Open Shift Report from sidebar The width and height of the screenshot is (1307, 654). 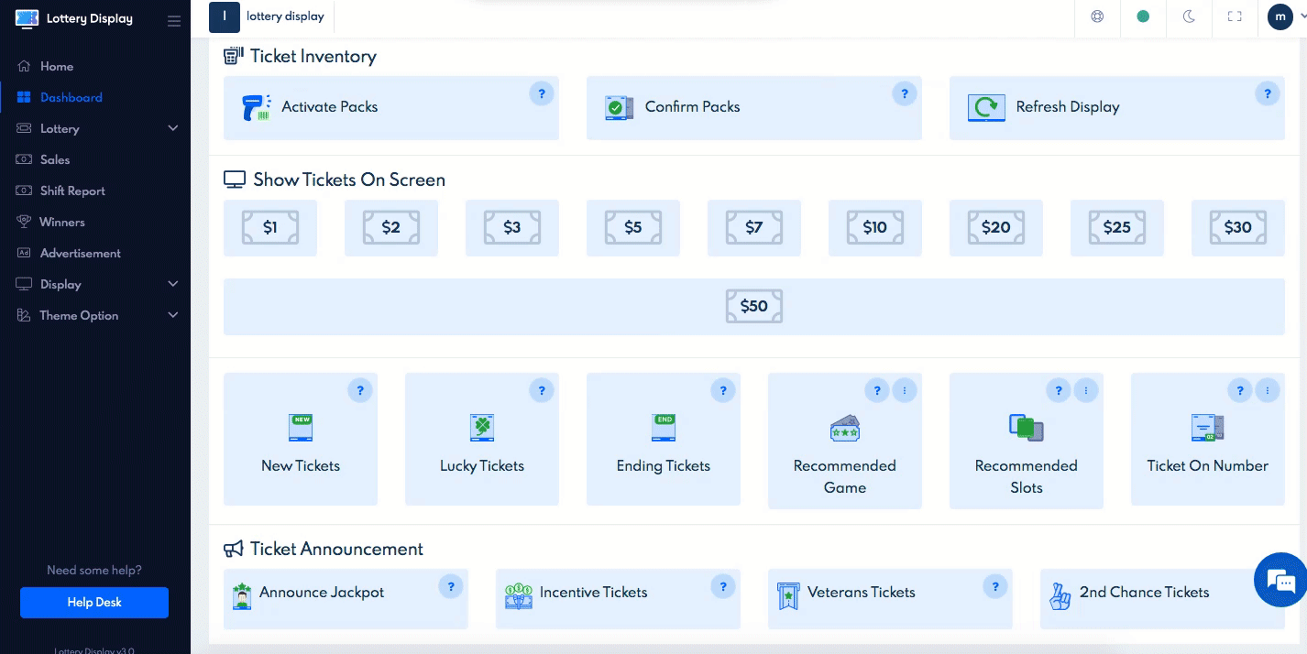pos(72,191)
